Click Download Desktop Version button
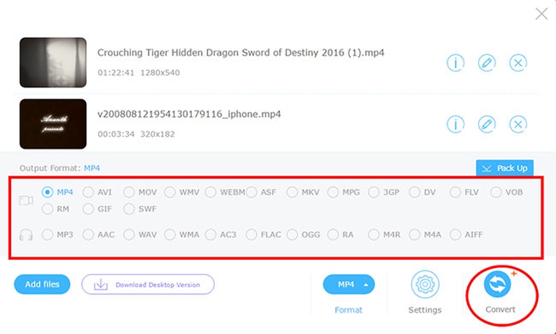The height and width of the screenshot is (334, 556). click(x=148, y=285)
